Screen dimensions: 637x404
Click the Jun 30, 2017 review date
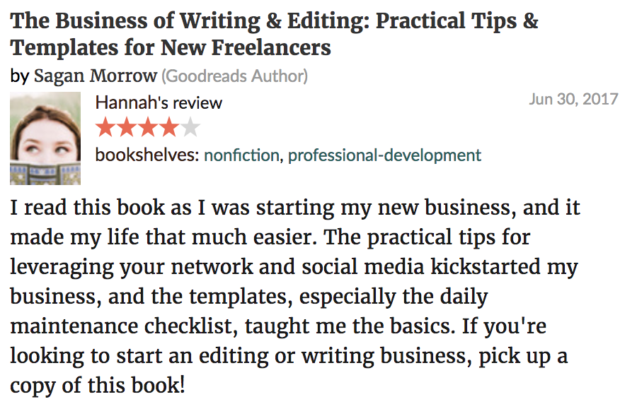(x=573, y=99)
